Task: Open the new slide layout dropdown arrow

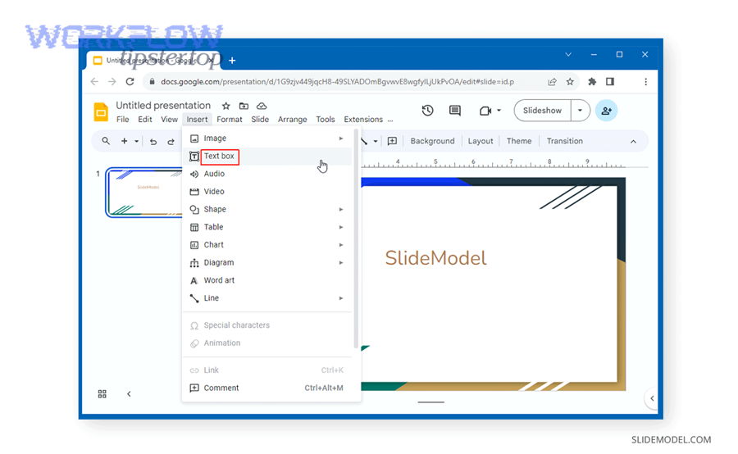Action: [136, 141]
